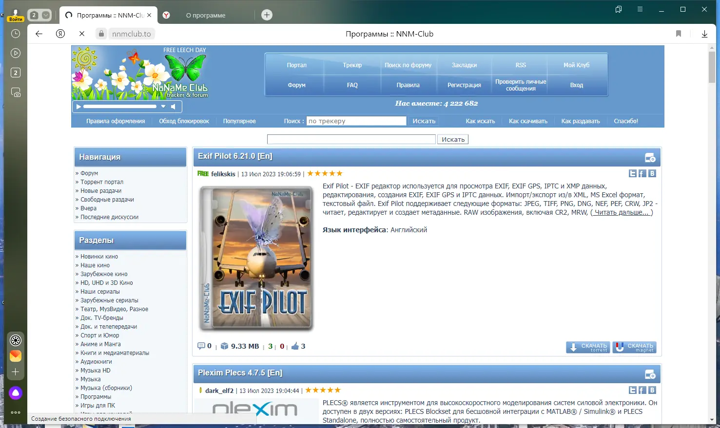Open browser history clock icon in sidebar
This screenshot has width=720, height=428.
pyautogui.click(x=16, y=34)
